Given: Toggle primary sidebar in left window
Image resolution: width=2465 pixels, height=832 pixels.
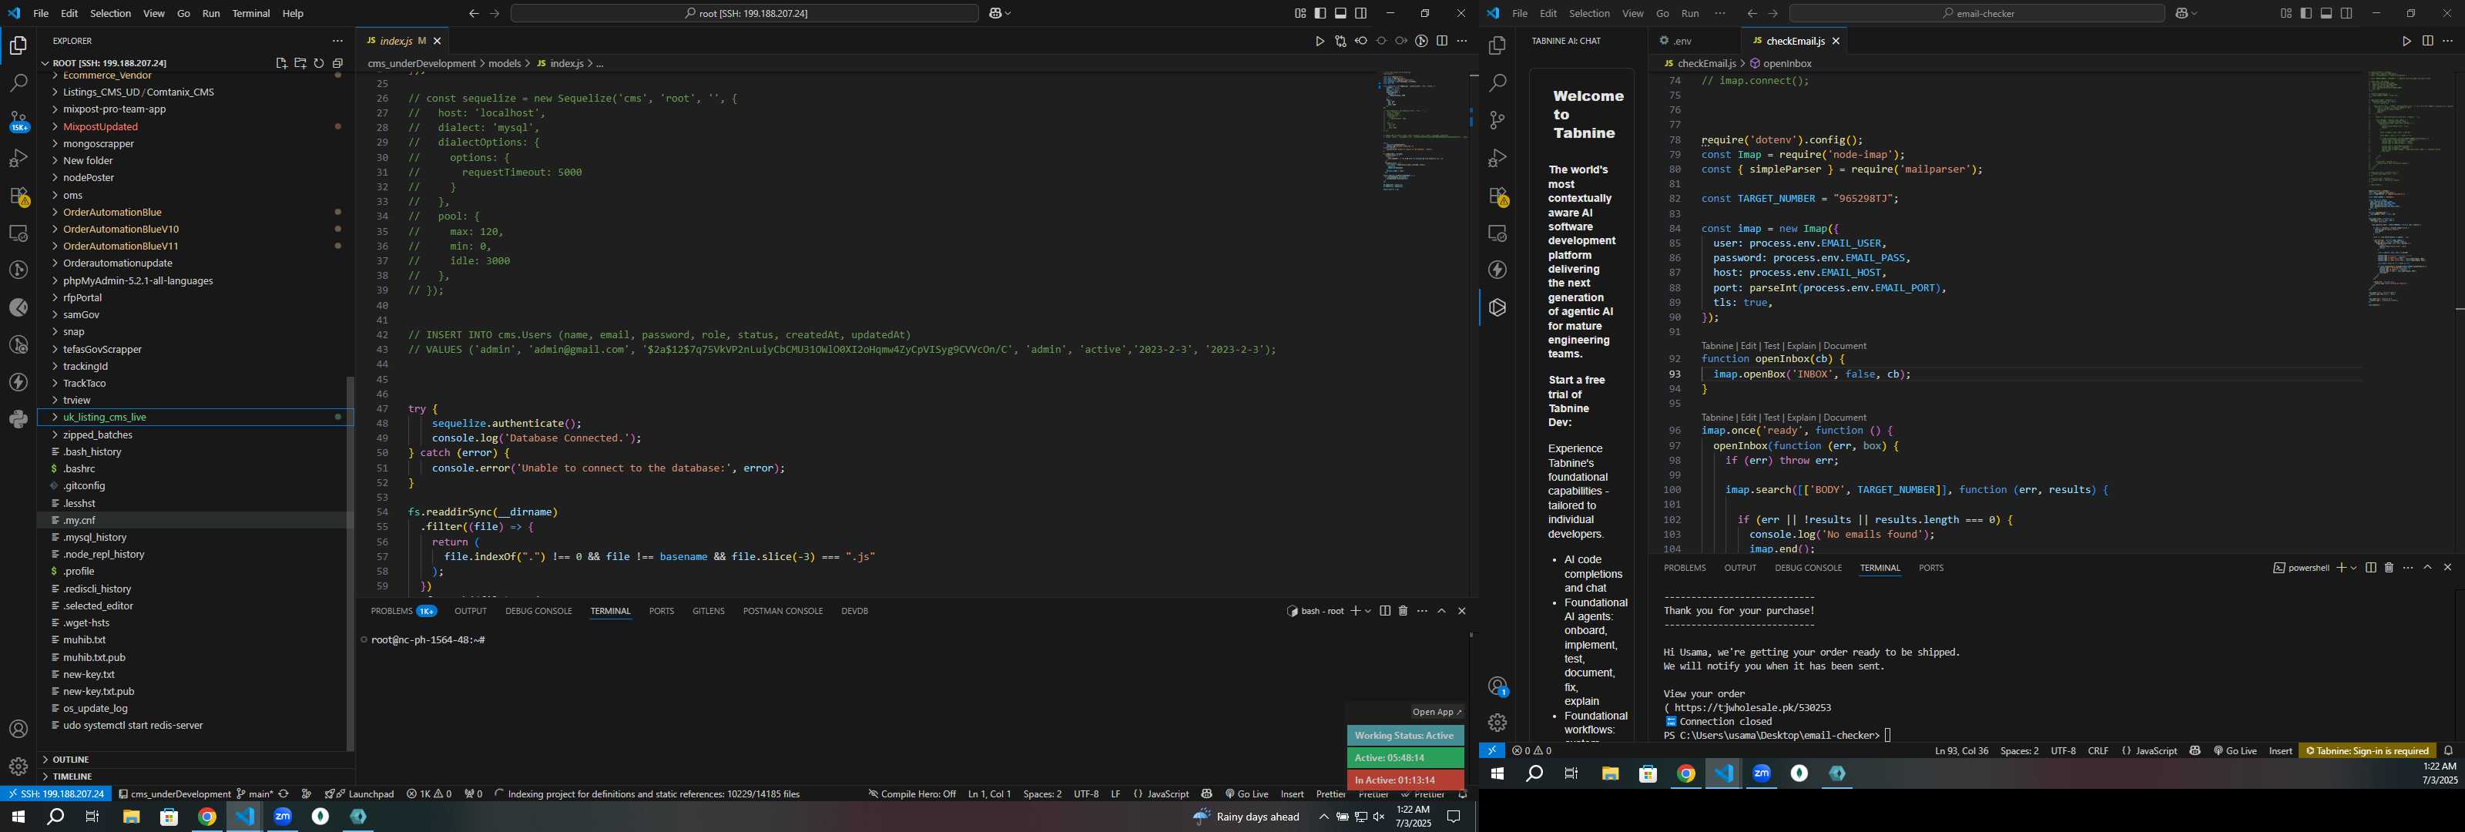Looking at the screenshot, I should click(x=1320, y=13).
